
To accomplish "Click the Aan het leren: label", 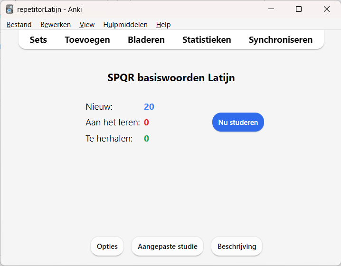I will (113, 123).
